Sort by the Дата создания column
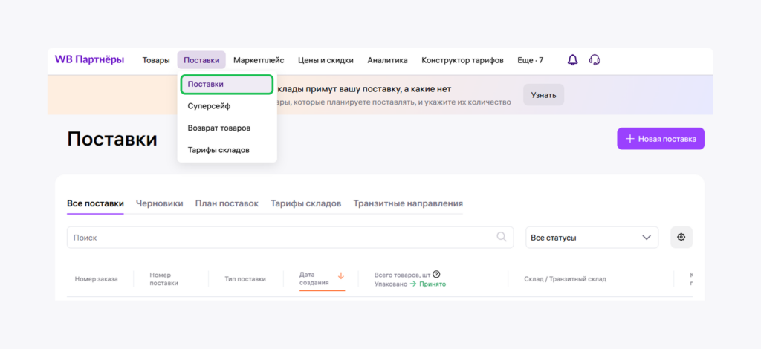 tap(314, 278)
